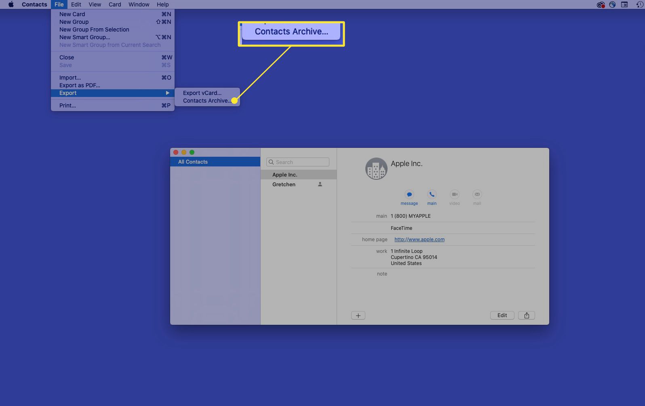The height and width of the screenshot is (406, 645).
Task: Select Close in the File menu
Action: 113,57
